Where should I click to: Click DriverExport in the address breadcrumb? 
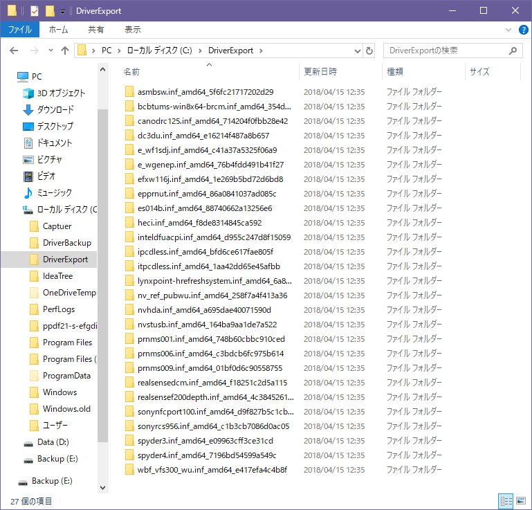point(230,51)
